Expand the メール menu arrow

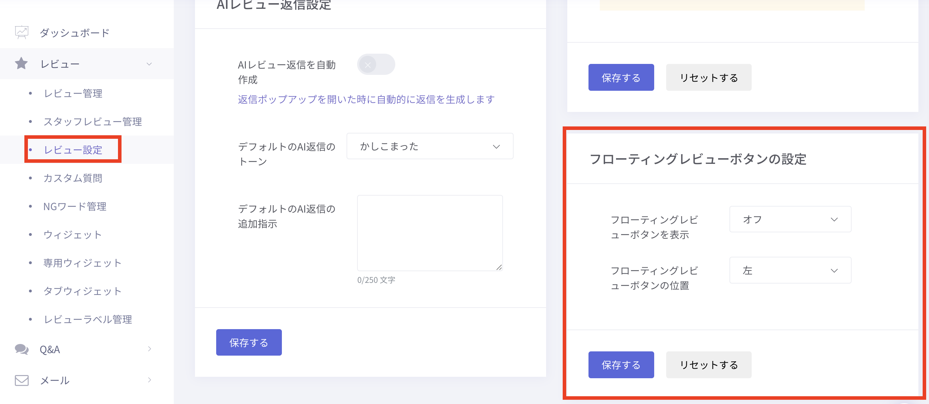click(x=149, y=380)
